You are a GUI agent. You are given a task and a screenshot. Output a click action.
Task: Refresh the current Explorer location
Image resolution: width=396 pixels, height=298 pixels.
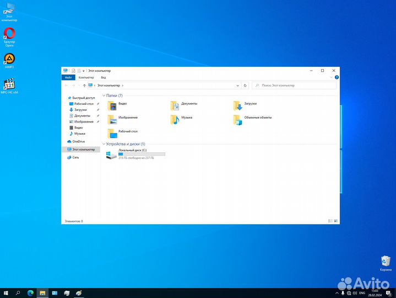click(x=245, y=86)
